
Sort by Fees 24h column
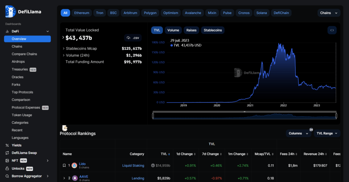click(296, 154)
